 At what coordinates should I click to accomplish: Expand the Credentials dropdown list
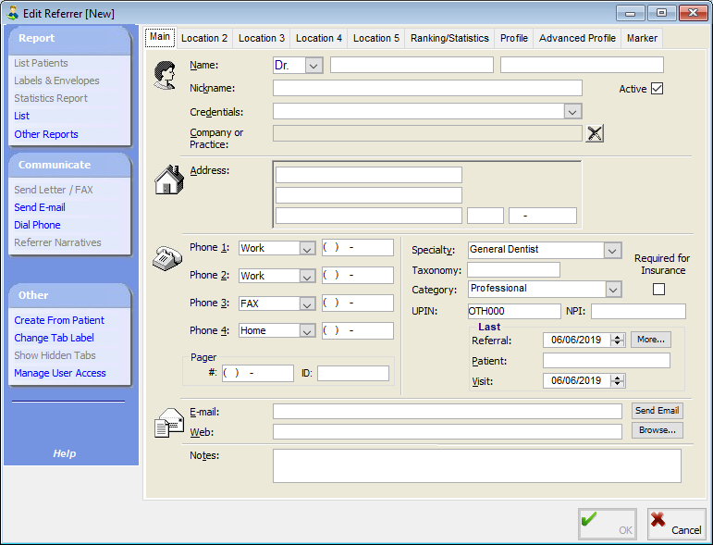click(x=572, y=111)
